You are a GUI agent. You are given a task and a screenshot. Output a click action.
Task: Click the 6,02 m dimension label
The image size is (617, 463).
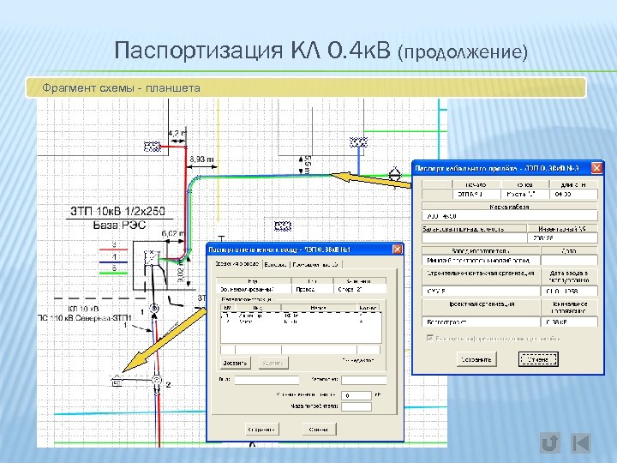click(x=173, y=233)
